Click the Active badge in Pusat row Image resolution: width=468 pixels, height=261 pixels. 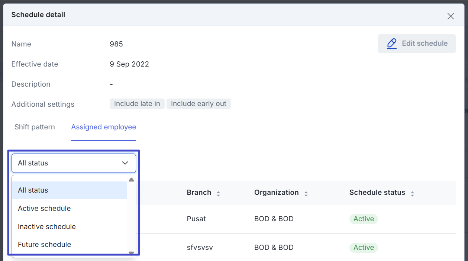pyautogui.click(x=363, y=219)
